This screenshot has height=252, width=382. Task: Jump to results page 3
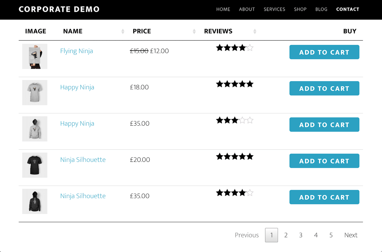coord(301,235)
